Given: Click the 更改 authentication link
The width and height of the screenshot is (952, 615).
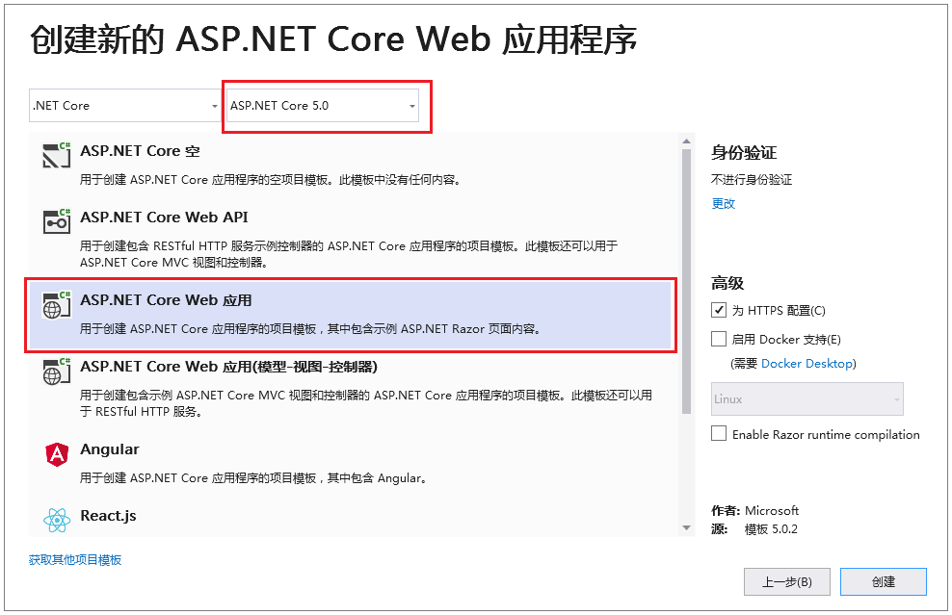Looking at the screenshot, I should (723, 204).
